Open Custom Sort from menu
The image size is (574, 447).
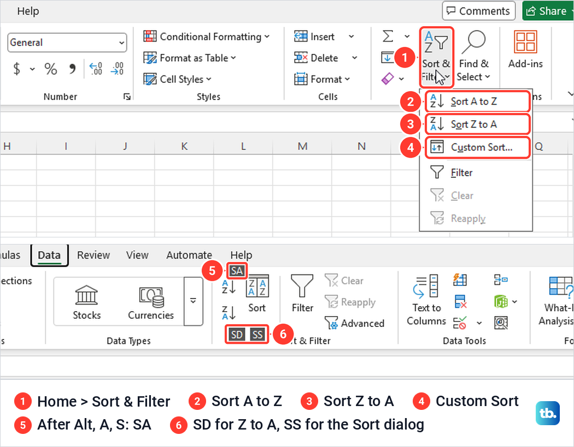[x=477, y=147]
